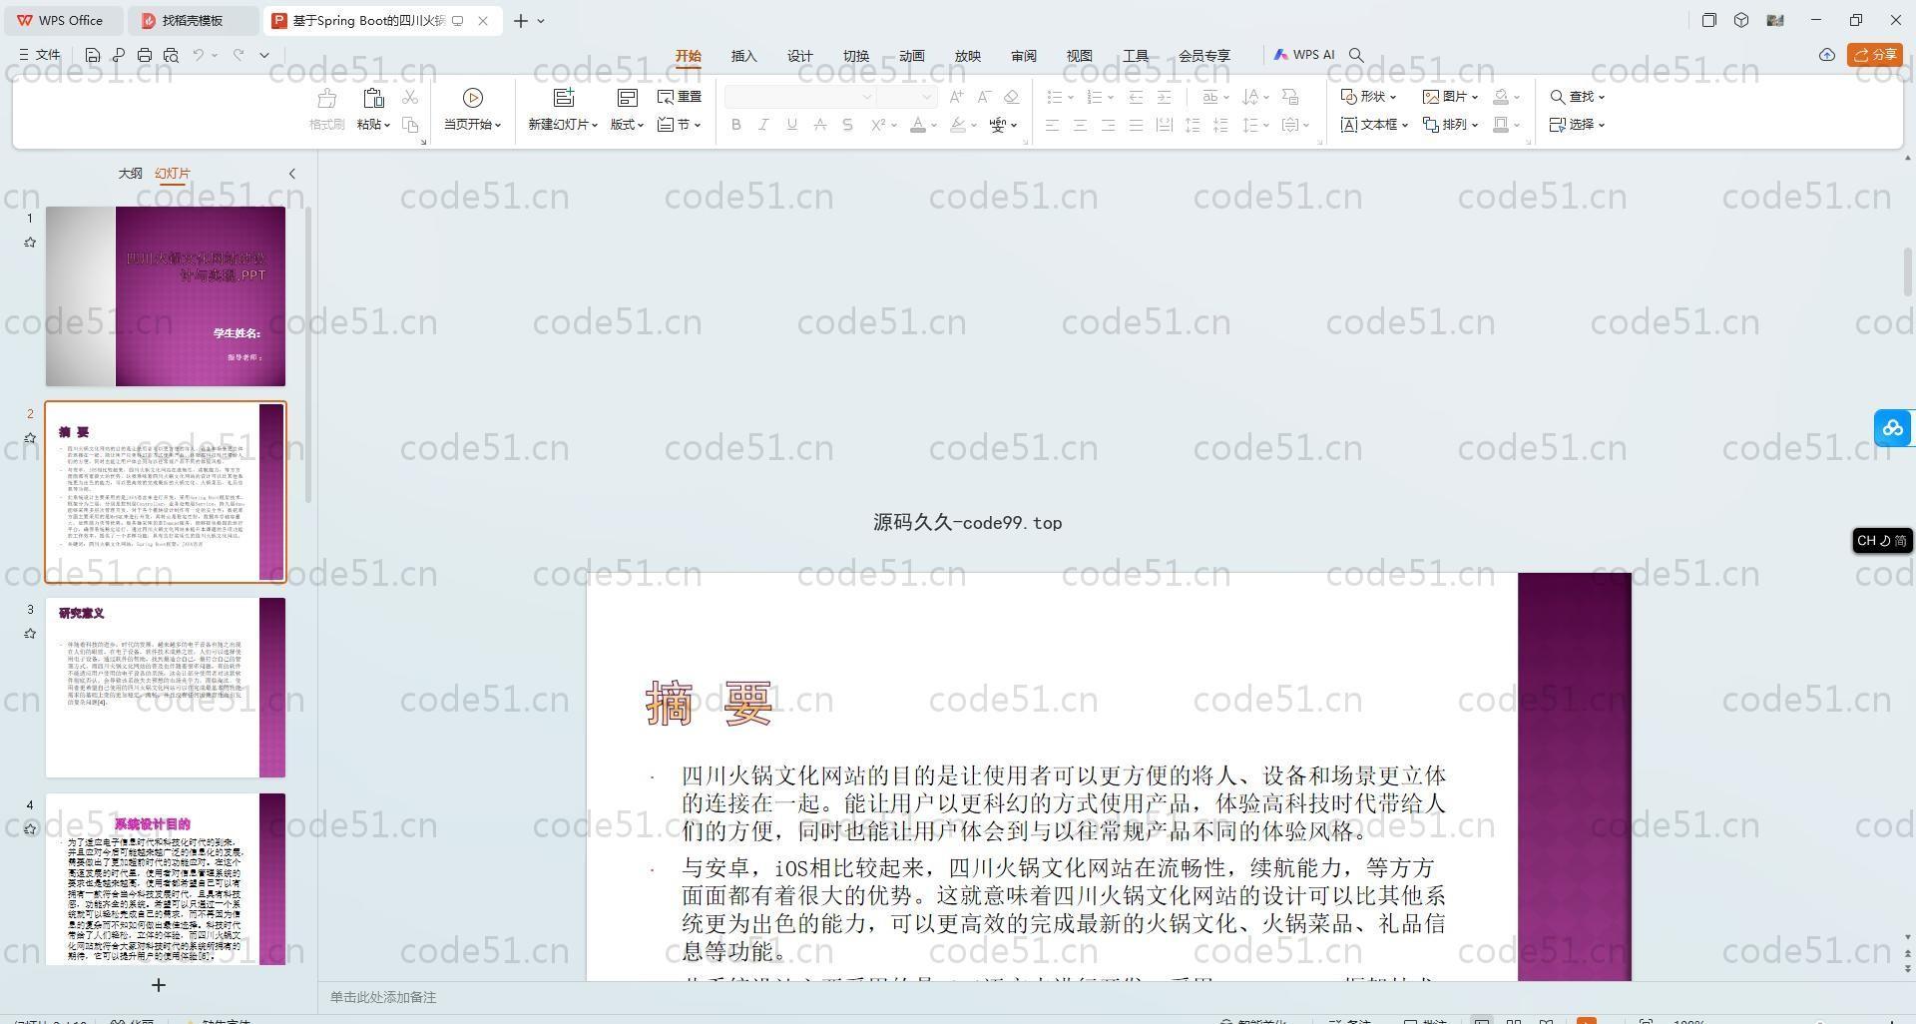This screenshot has height=1024, width=1916.
Task: Expand the 节 section dropdown
Action: 680,125
